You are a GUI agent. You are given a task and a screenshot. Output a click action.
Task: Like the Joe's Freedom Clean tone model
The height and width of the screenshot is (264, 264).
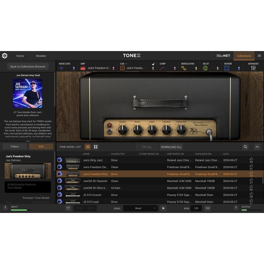[x=251, y=166]
